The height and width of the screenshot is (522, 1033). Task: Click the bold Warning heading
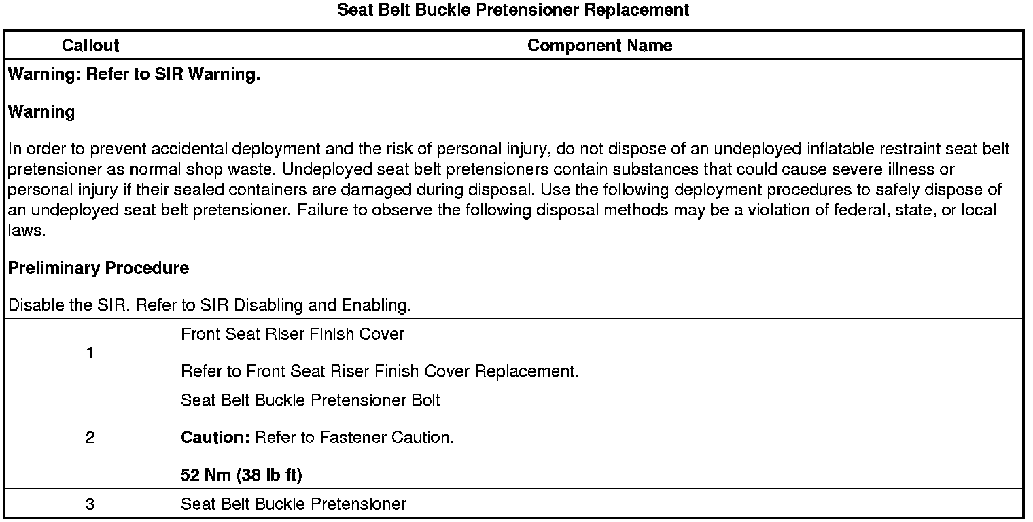pos(41,112)
